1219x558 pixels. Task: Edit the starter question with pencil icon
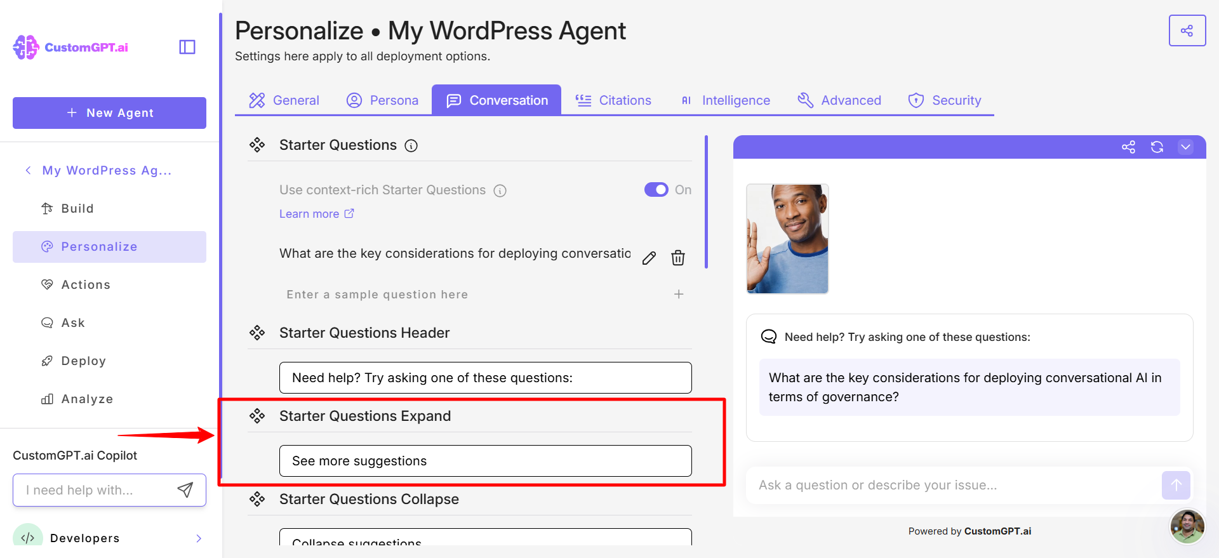(649, 258)
